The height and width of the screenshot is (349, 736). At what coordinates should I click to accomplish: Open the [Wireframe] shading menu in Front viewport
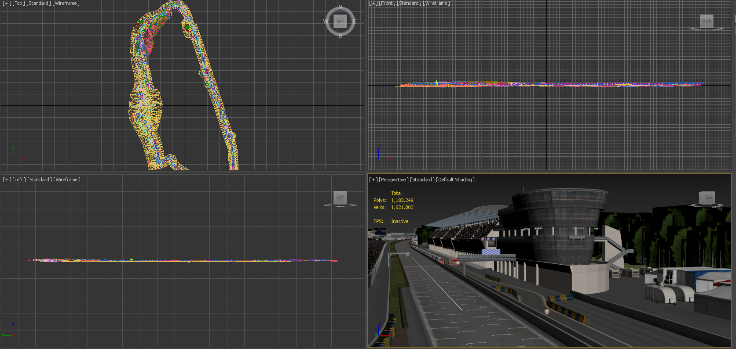pyautogui.click(x=436, y=3)
